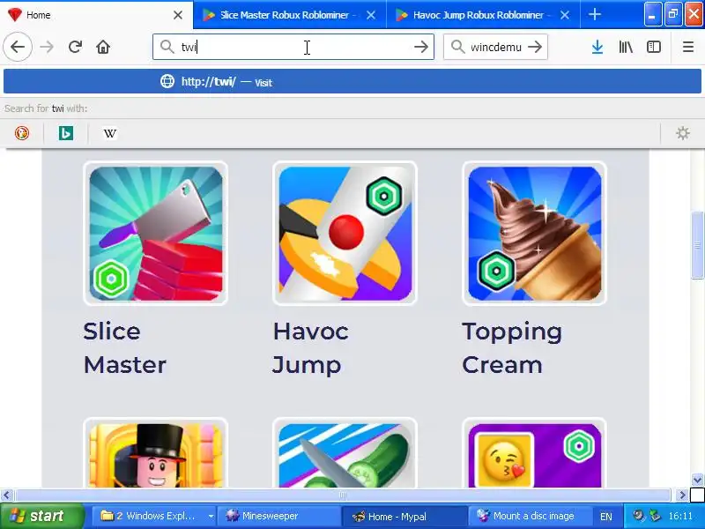Click the Topping Cream title link
The width and height of the screenshot is (705, 529).
[x=512, y=348]
